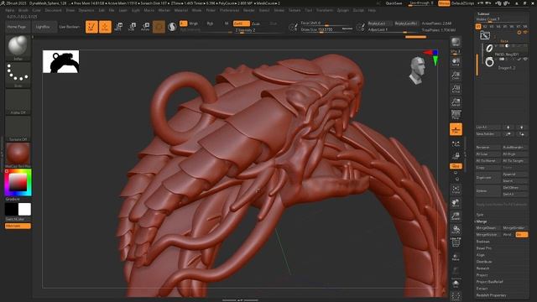537x302 pixels.
Task: Click the Frame mesh icon
Action: 456,190
